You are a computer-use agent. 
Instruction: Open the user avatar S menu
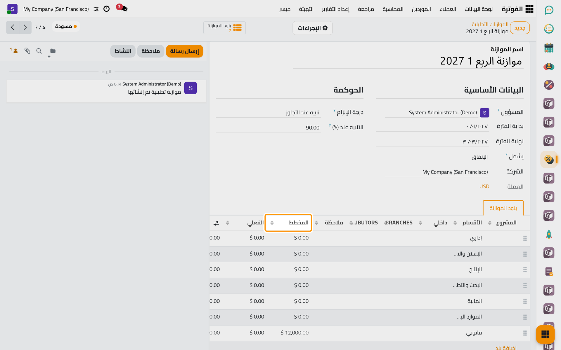pos(12,9)
